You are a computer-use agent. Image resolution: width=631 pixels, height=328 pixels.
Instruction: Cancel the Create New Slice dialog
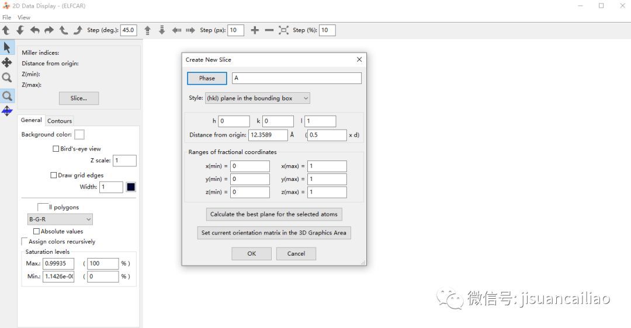[x=296, y=254]
